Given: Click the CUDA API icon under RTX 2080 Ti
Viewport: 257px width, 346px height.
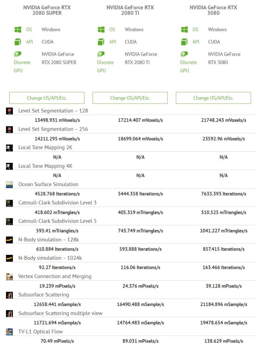Looking at the screenshot, I should tap(102, 42).
